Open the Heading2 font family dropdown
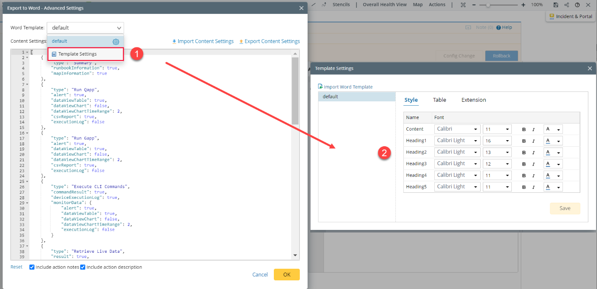This screenshot has height=289, width=597. [x=457, y=152]
